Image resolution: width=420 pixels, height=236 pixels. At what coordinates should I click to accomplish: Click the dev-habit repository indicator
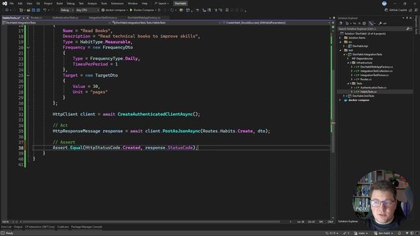383,233
